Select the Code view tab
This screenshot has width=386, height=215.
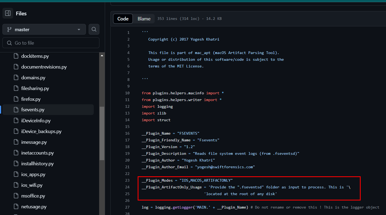pos(123,19)
